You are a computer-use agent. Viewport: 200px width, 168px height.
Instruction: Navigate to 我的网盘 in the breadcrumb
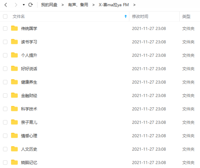(x=49, y=5)
